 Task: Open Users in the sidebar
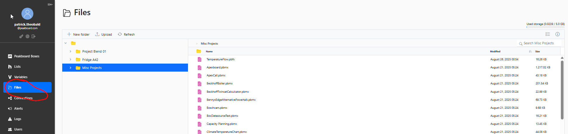(27, 129)
